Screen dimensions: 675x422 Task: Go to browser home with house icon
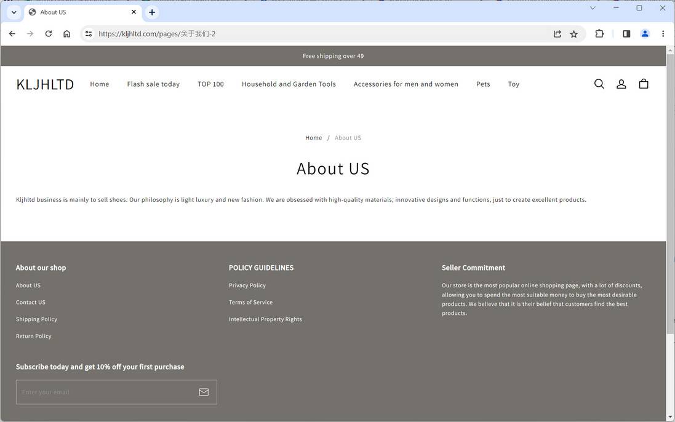pos(66,34)
